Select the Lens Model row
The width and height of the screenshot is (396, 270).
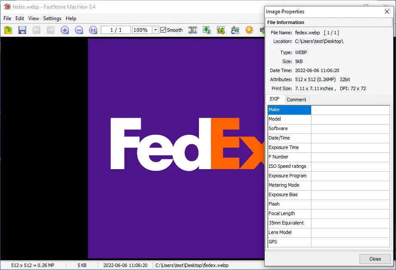click(x=329, y=233)
